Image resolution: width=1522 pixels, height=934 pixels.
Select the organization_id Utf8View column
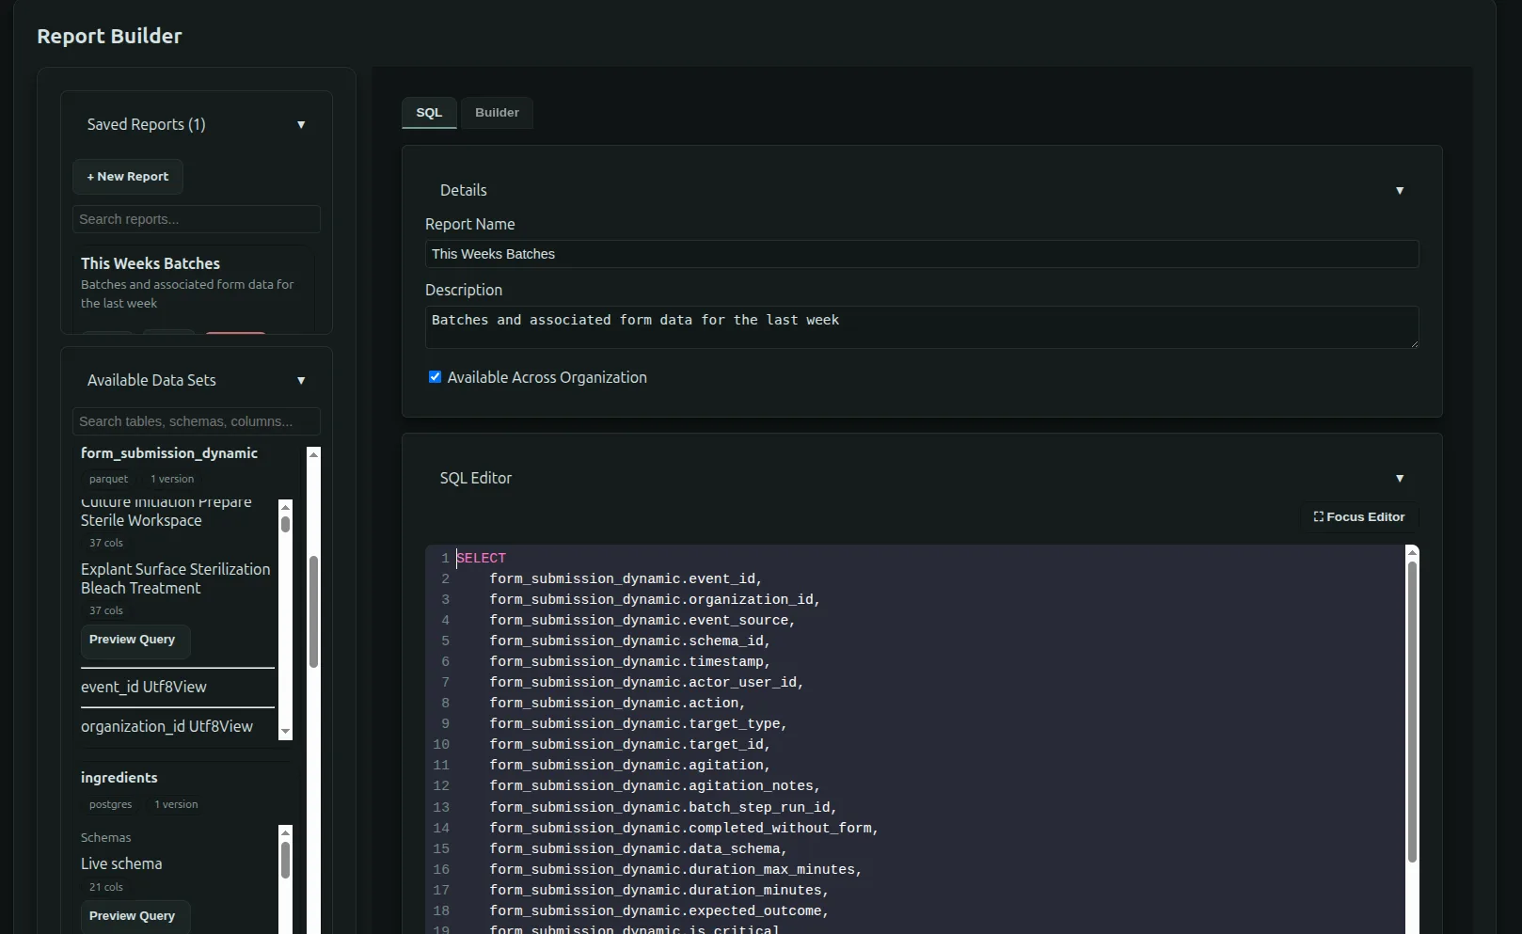[166, 727]
